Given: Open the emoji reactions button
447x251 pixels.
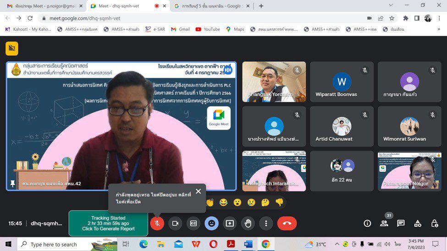Looking at the screenshot, I should coord(211,224).
